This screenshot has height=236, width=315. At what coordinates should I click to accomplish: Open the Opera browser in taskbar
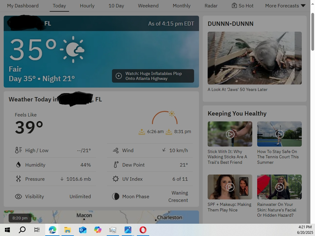[143, 230]
